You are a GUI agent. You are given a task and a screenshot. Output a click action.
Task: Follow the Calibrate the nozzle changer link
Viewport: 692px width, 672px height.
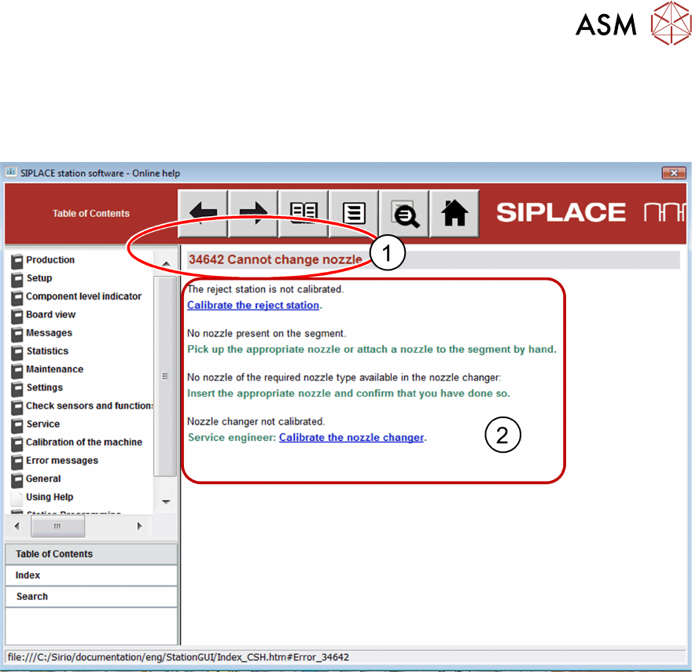[352, 438]
